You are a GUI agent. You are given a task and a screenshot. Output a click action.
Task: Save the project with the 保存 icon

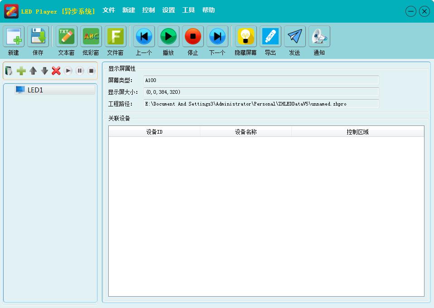(x=38, y=36)
